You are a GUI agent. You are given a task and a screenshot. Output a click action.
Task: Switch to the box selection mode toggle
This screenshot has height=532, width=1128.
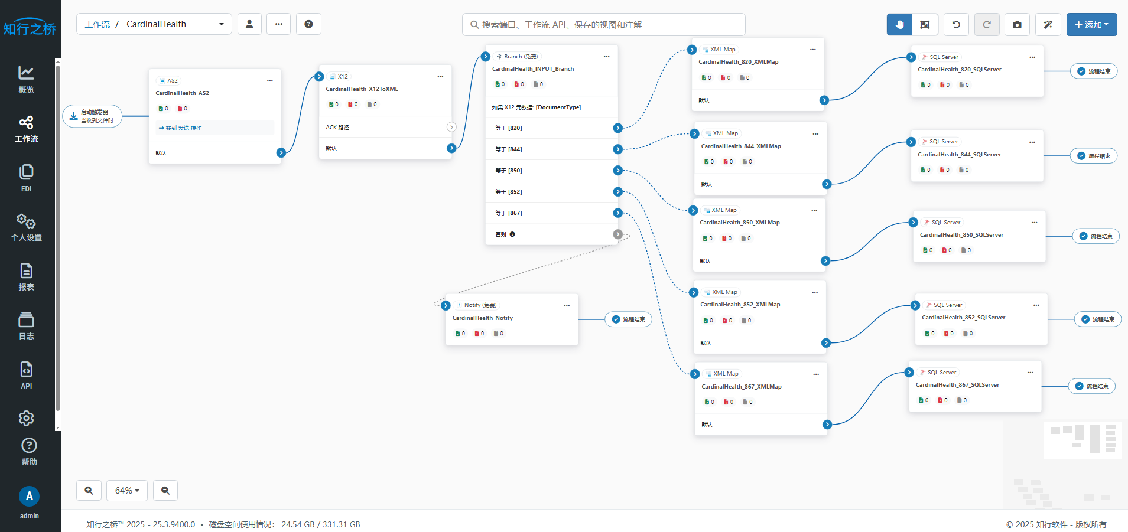click(925, 25)
